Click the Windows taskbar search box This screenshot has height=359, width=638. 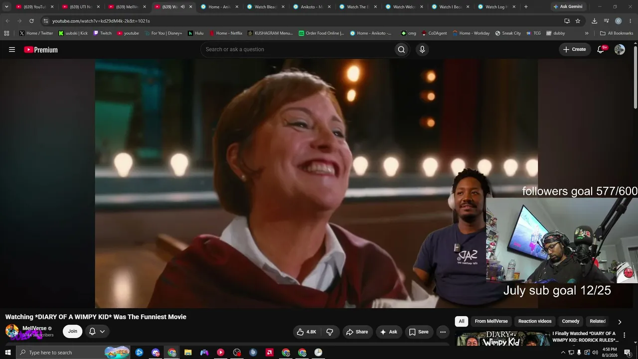(73, 353)
